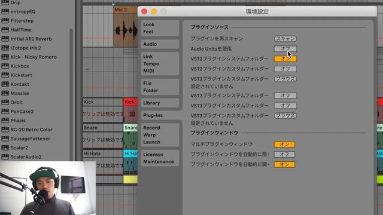
Task: Select the entropyEQ plug-in name
Action: tap(23, 11)
